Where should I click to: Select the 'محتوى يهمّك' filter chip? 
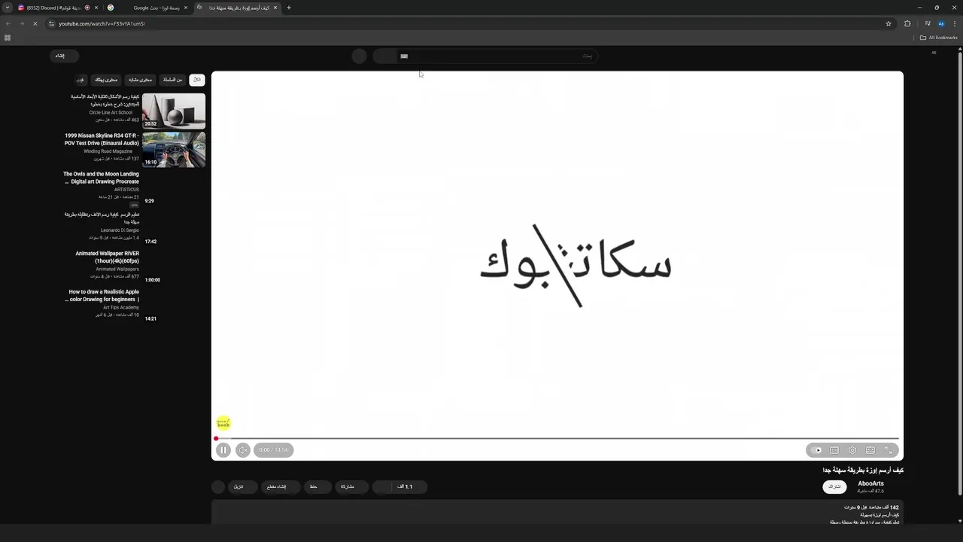[x=106, y=80]
